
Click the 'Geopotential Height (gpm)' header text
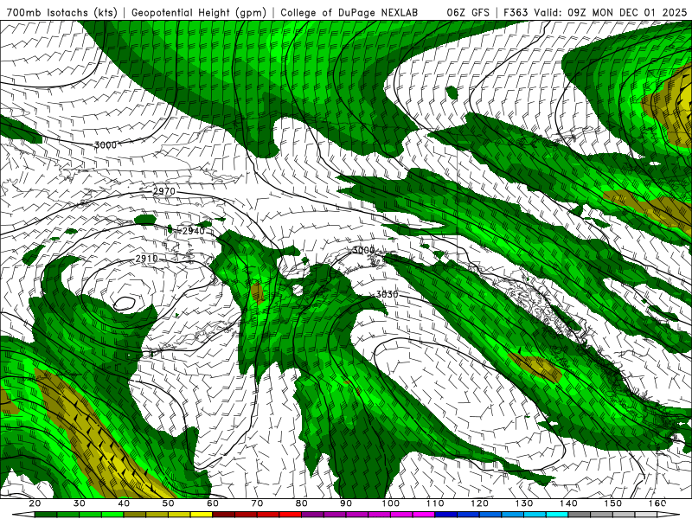(x=199, y=12)
